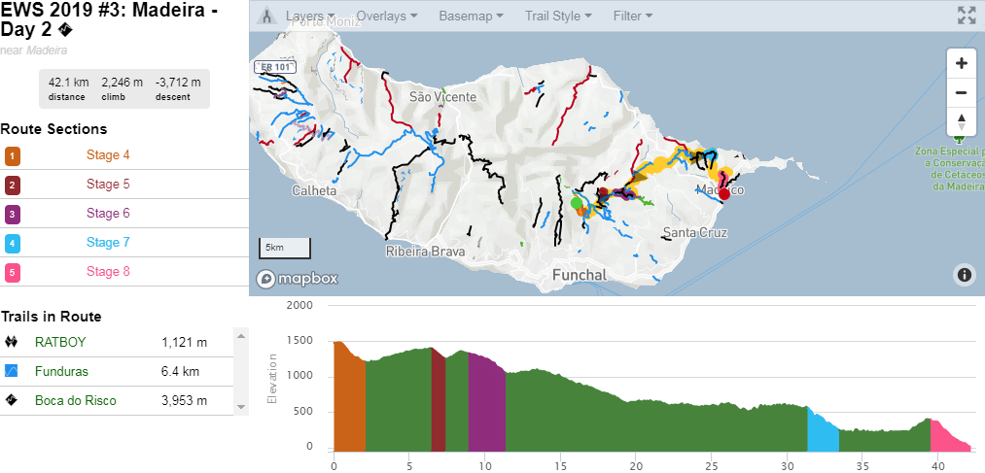Viewport: 985px width, 473px height.
Task: Click the blue Funduras difficulty icon
Action: 13,371
